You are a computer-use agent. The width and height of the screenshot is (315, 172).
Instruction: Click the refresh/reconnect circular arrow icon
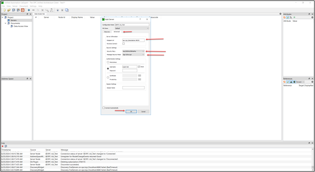(38, 10)
